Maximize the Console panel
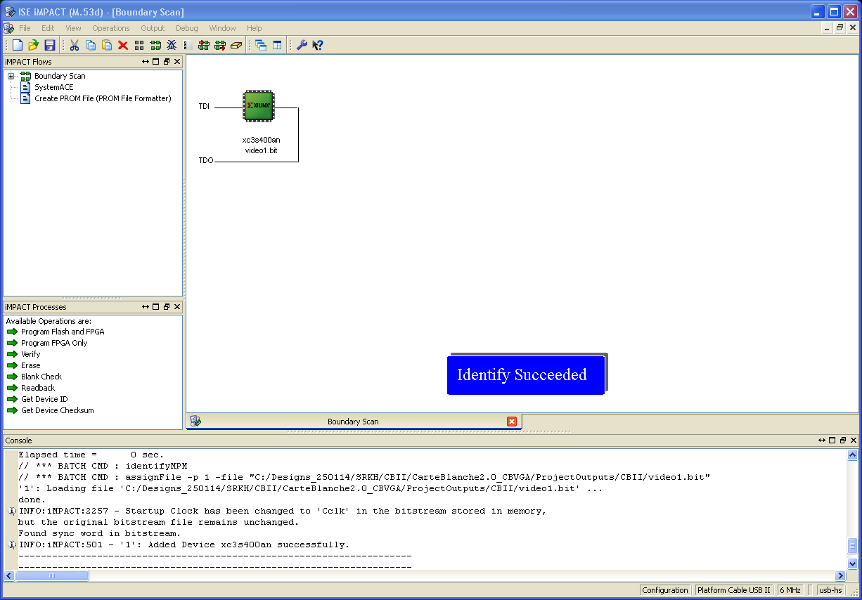Screen dimensions: 862x600 tap(832, 441)
